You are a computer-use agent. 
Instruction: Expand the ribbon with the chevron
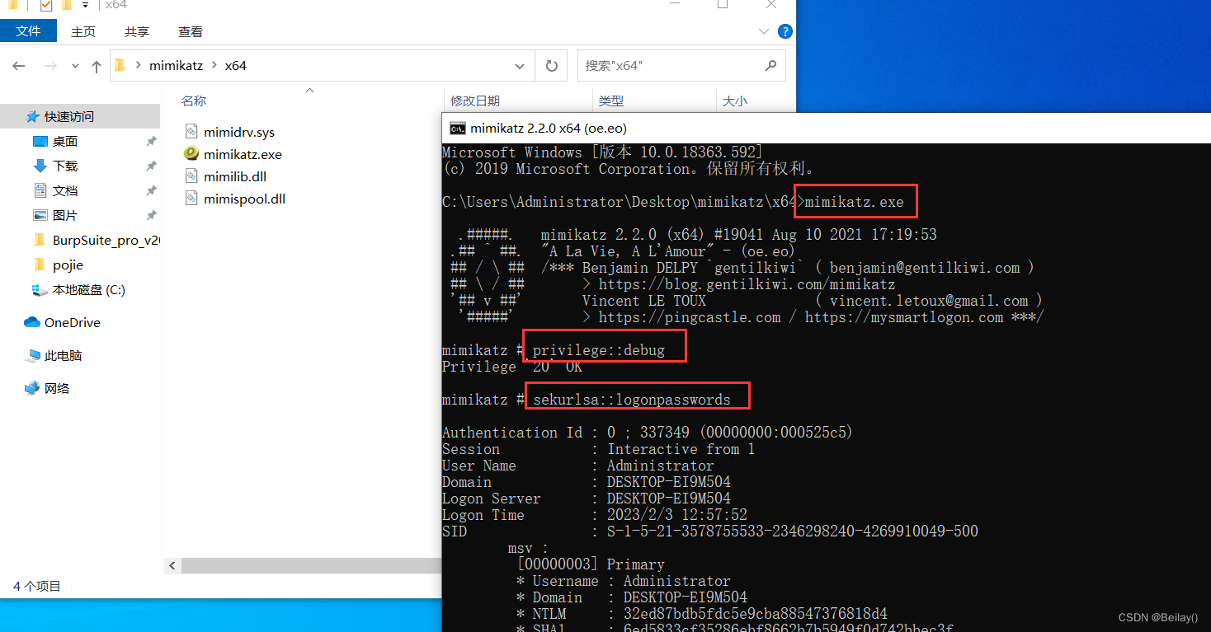point(764,31)
